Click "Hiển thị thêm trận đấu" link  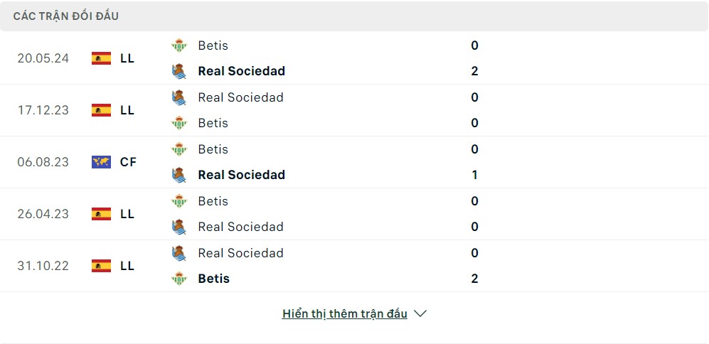click(x=344, y=313)
